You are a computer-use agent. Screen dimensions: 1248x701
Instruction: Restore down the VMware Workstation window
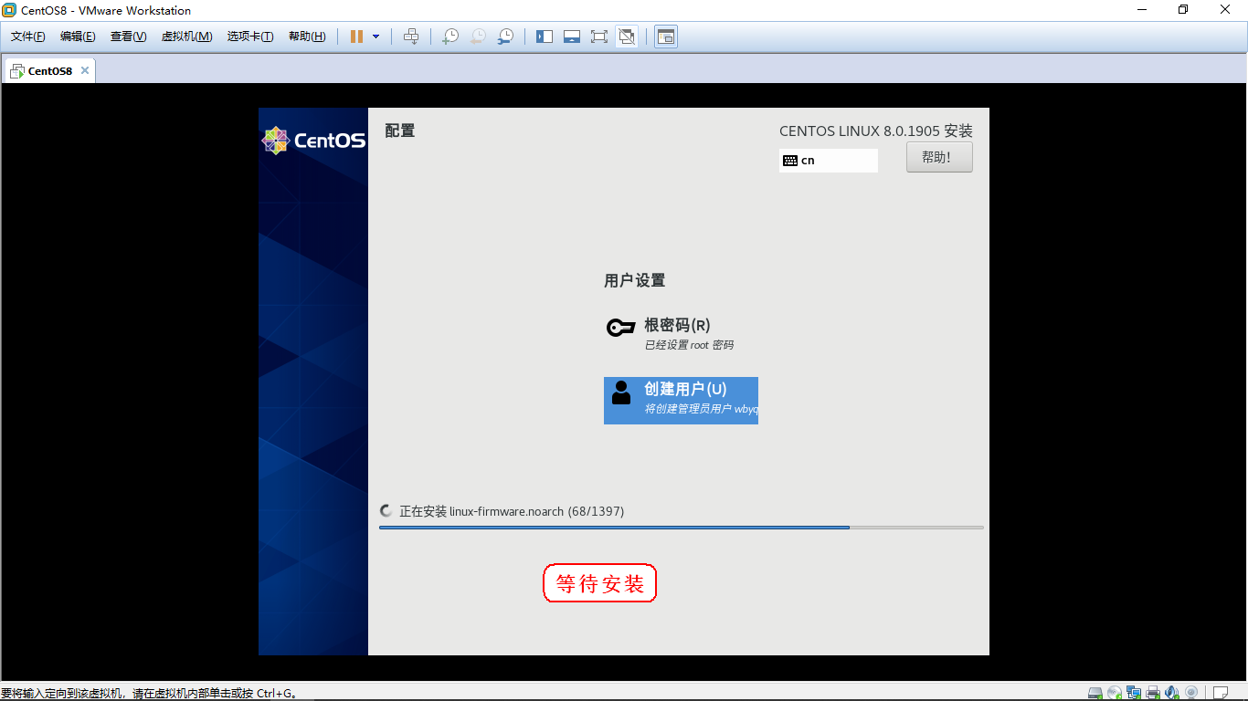click(1184, 10)
